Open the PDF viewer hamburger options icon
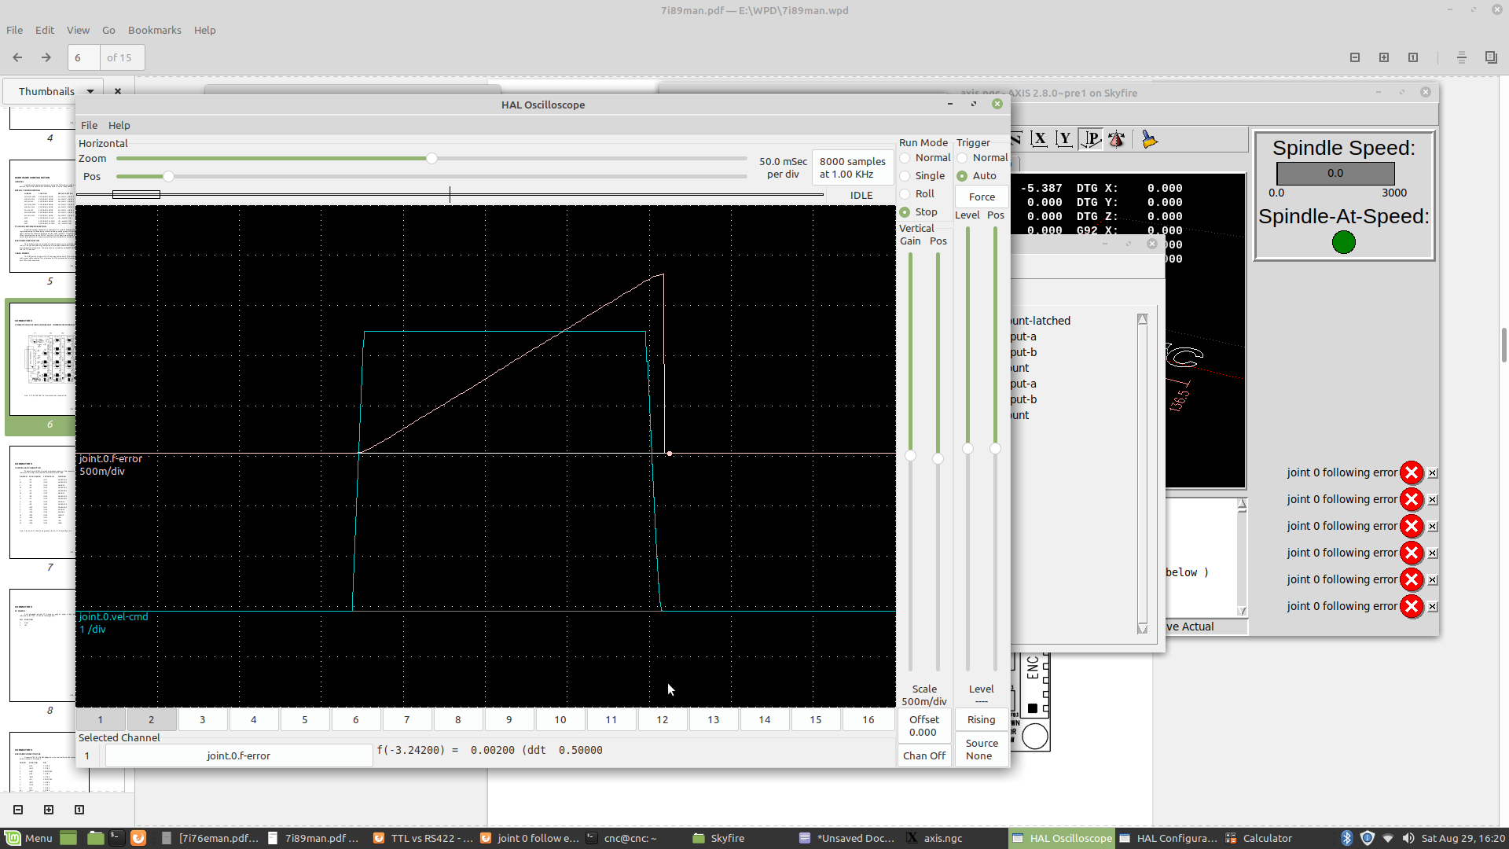Viewport: 1509px width, 849px height. click(x=1462, y=57)
